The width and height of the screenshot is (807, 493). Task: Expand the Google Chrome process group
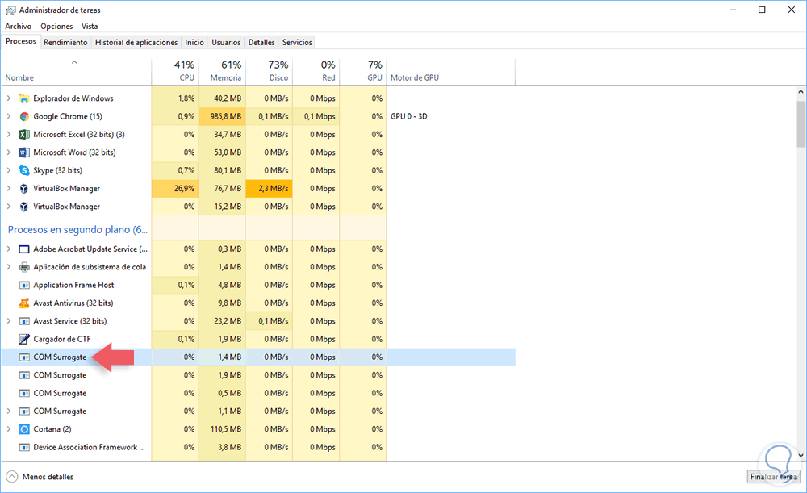pyautogui.click(x=9, y=116)
